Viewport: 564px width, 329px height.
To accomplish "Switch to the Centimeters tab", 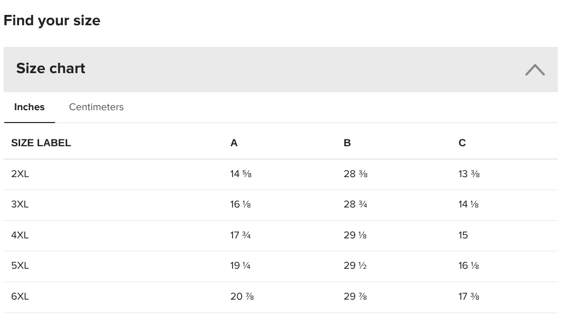I will coord(96,107).
